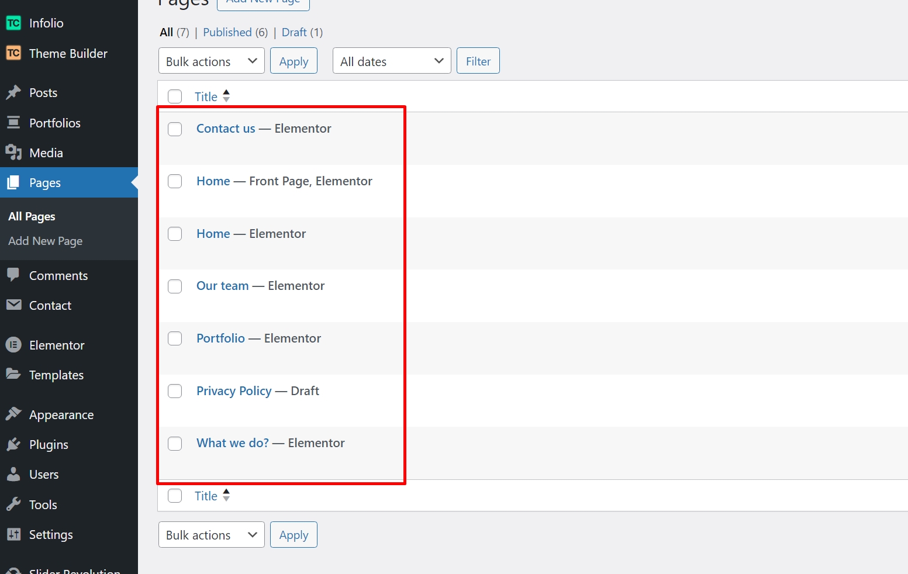The height and width of the screenshot is (574, 908).
Task: Click the Comments speech bubble icon
Action: [x=13, y=275]
